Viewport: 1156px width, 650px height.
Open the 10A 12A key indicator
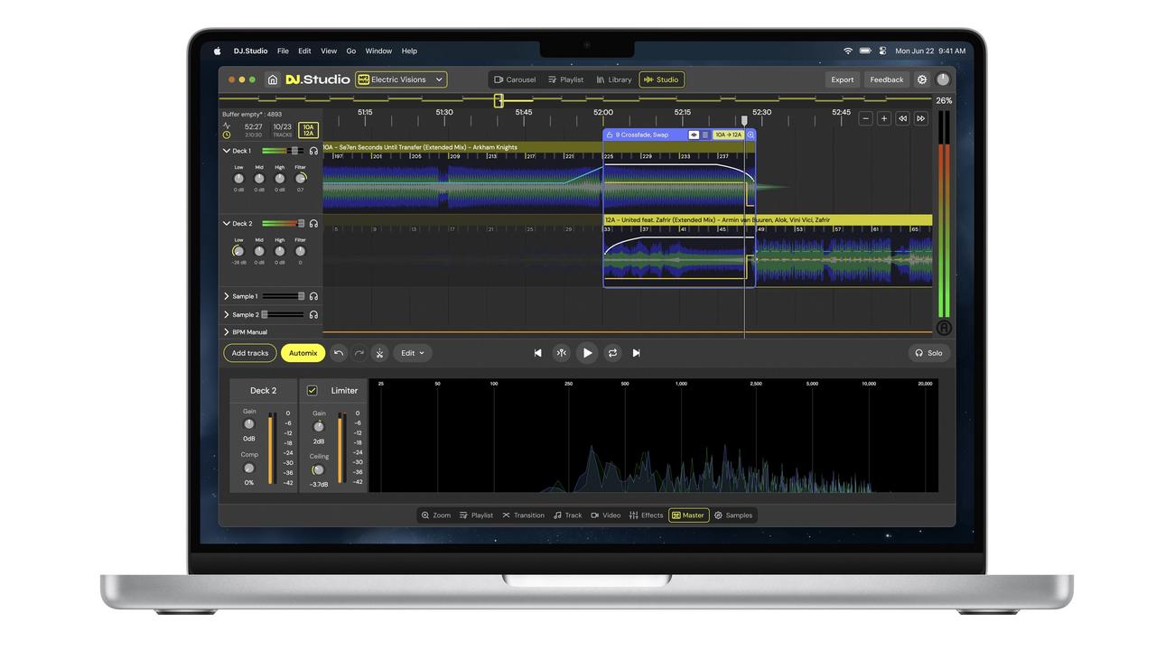click(308, 130)
